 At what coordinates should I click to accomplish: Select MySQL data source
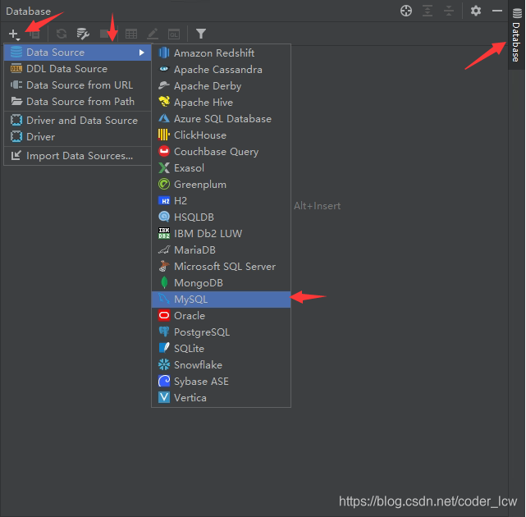click(221, 300)
